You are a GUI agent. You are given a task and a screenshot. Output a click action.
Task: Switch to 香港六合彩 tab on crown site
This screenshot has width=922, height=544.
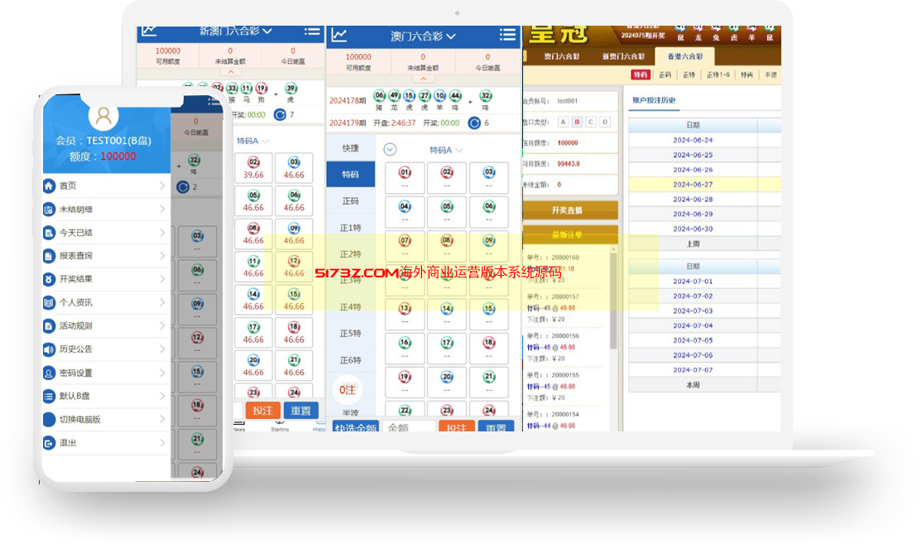pos(685,56)
